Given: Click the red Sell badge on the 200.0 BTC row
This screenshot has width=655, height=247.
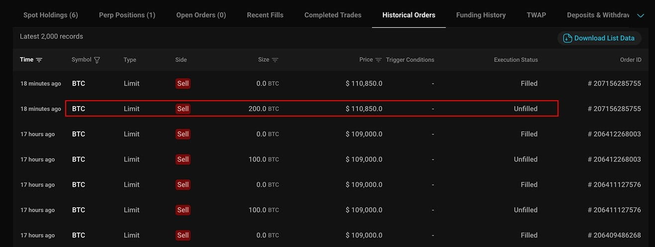Looking at the screenshot, I should point(183,109).
